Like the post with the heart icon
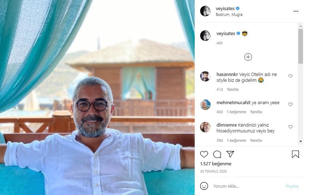 point(204,154)
